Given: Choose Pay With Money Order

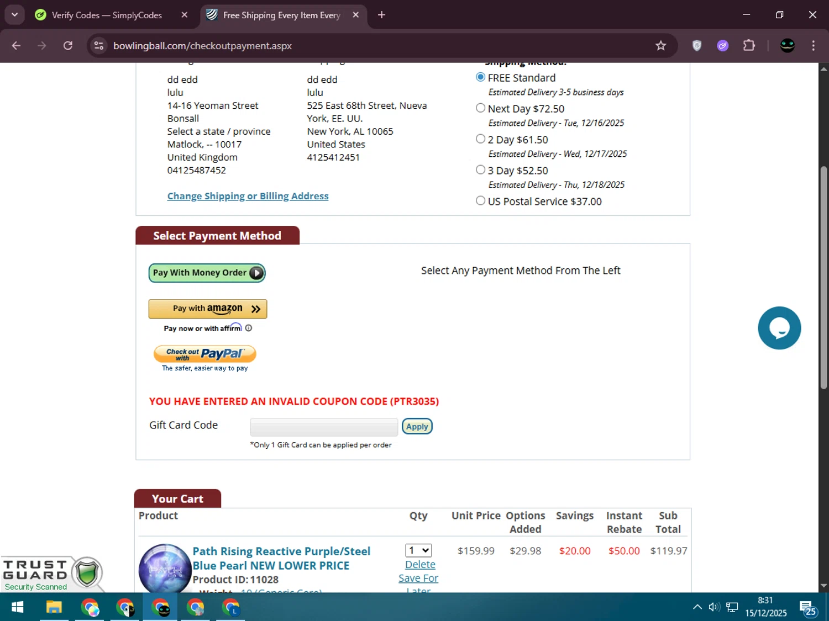Looking at the screenshot, I should pos(207,273).
